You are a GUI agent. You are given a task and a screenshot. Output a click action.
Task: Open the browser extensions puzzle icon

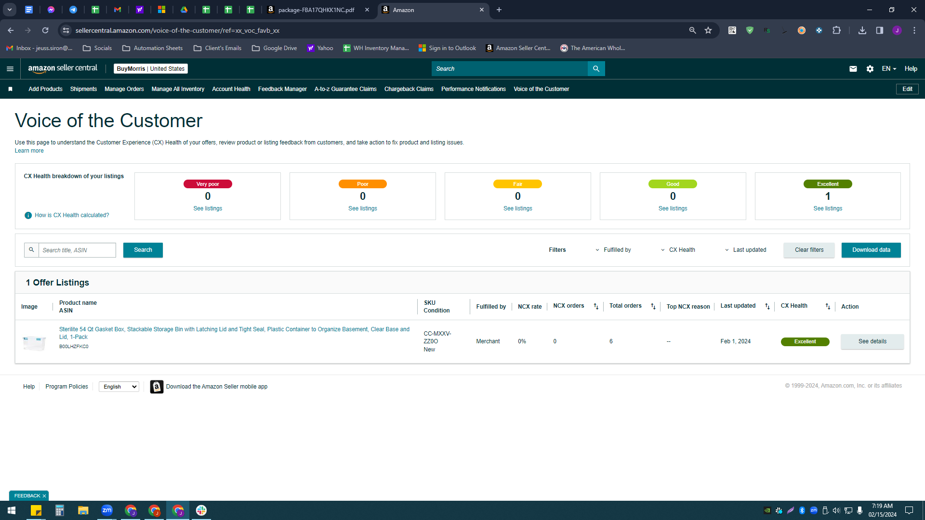tap(836, 30)
